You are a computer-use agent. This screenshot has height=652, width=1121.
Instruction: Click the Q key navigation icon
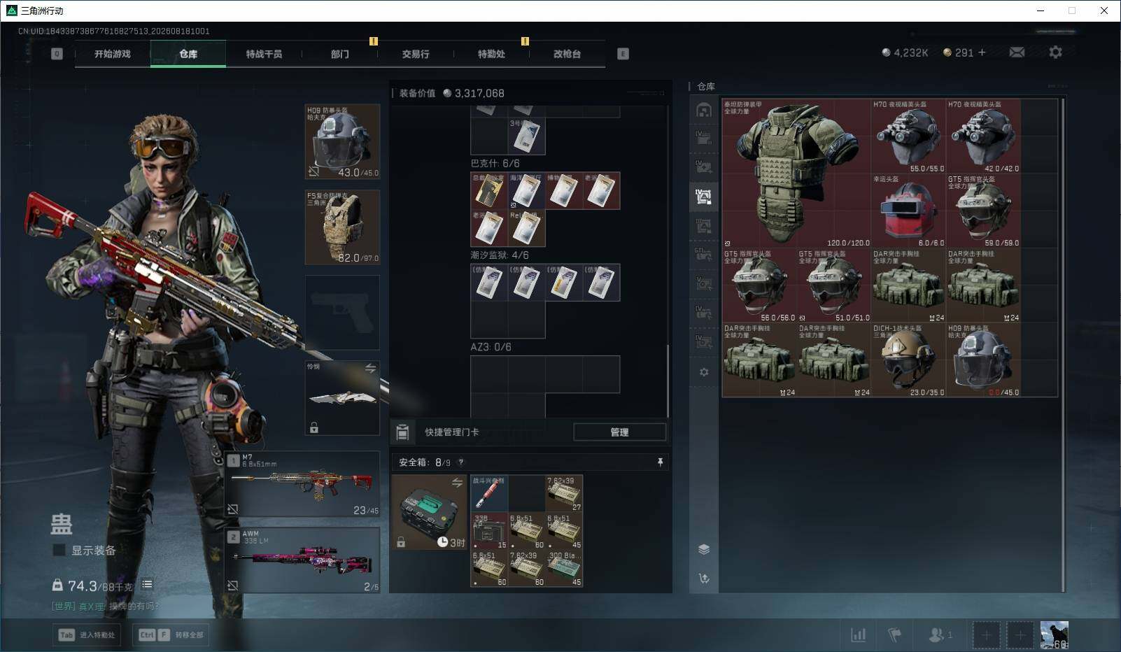point(57,54)
